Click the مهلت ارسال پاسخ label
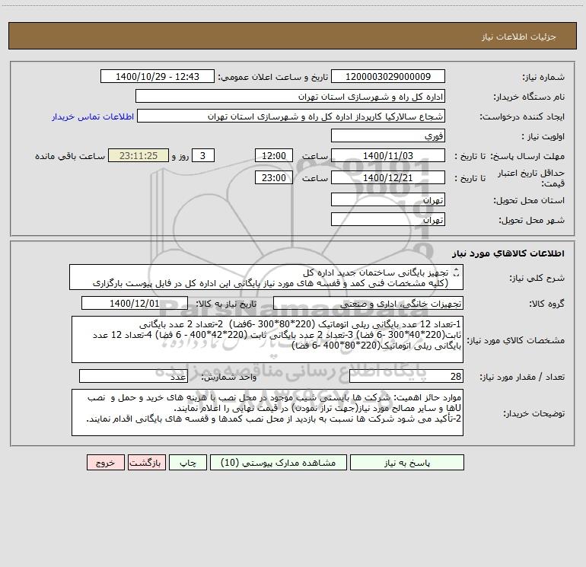Image resolution: width=586 pixels, height=567 pixels. pos(527,156)
